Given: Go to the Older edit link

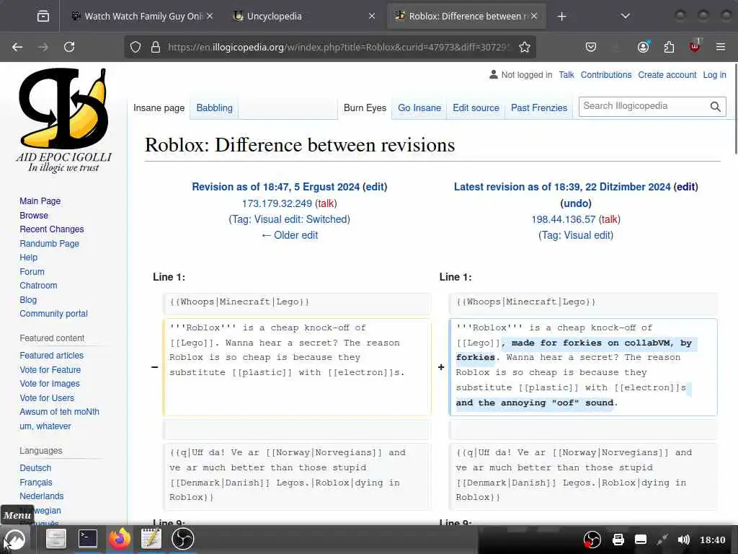Looking at the screenshot, I should 290,235.
